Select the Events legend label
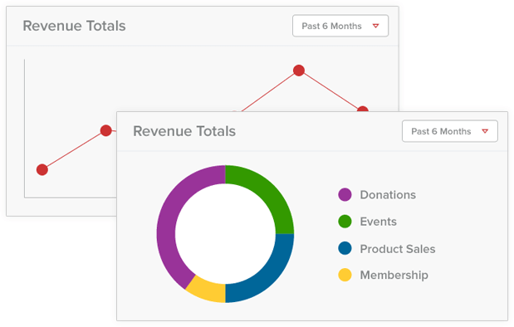The height and width of the screenshot is (327, 514). (379, 222)
